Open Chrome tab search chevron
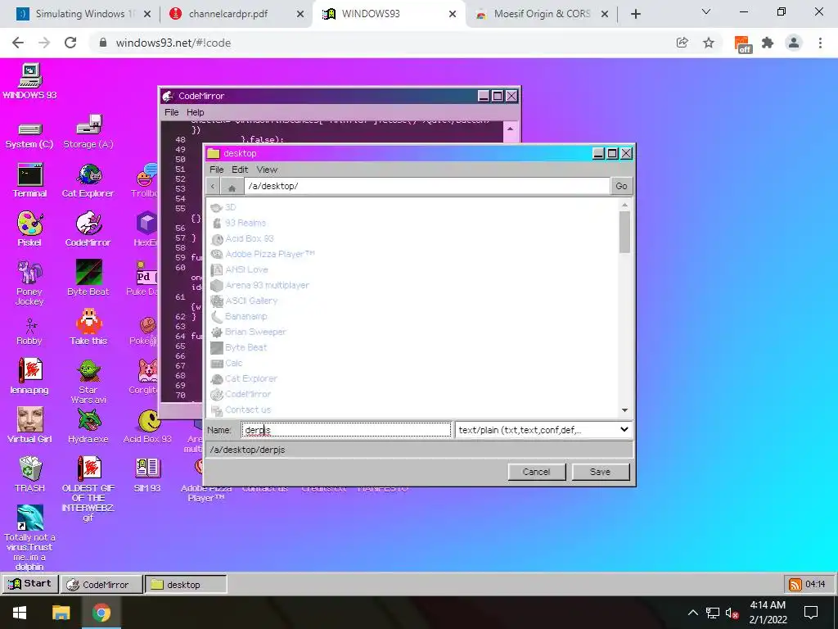This screenshot has width=838, height=629. pos(706,11)
